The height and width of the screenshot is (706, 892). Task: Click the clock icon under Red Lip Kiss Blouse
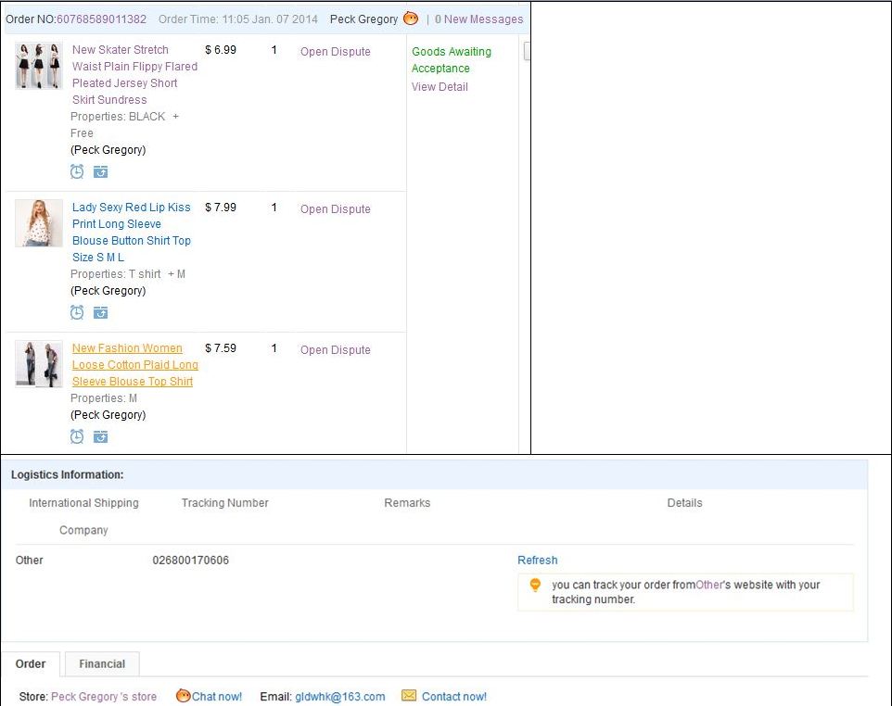coord(77,312)
